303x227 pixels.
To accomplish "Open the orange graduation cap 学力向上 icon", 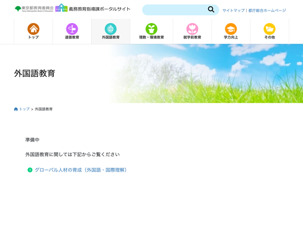I will [x=231, y=29].
